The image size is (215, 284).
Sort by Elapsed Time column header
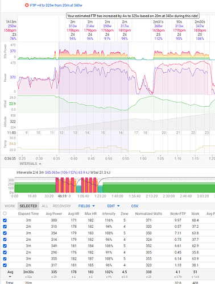[x=28, y=214]
